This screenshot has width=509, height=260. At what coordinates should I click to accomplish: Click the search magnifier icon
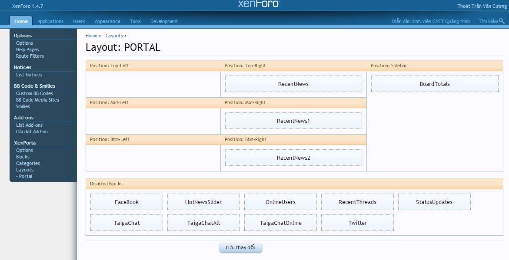502,21
